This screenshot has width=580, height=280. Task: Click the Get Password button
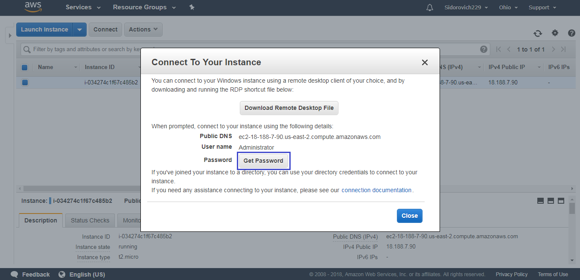pos(263,161)
